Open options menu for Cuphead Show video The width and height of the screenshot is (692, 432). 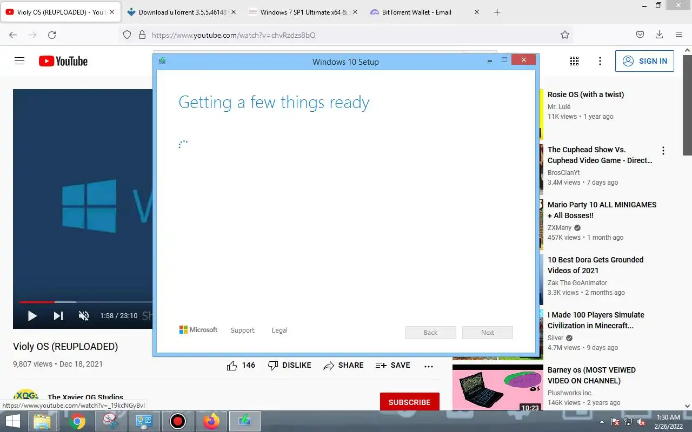click(x=663, y=151)
